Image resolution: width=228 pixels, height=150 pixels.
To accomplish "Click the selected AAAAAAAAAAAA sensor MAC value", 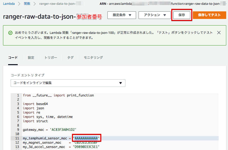I will point(86,138).
